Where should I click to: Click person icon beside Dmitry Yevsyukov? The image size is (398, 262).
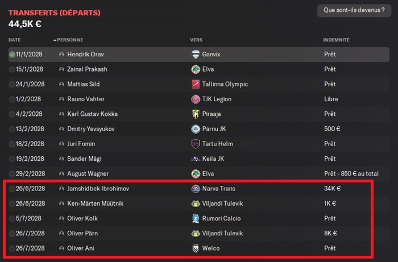point(61,128)
